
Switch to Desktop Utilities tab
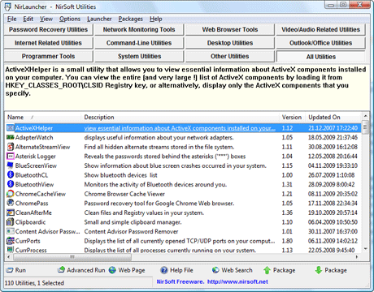pos(230,43)
